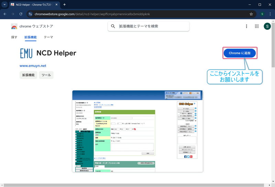Screen dimensions: 275x187
Task: Bookmark this page with the star icon
Action: 251,14
